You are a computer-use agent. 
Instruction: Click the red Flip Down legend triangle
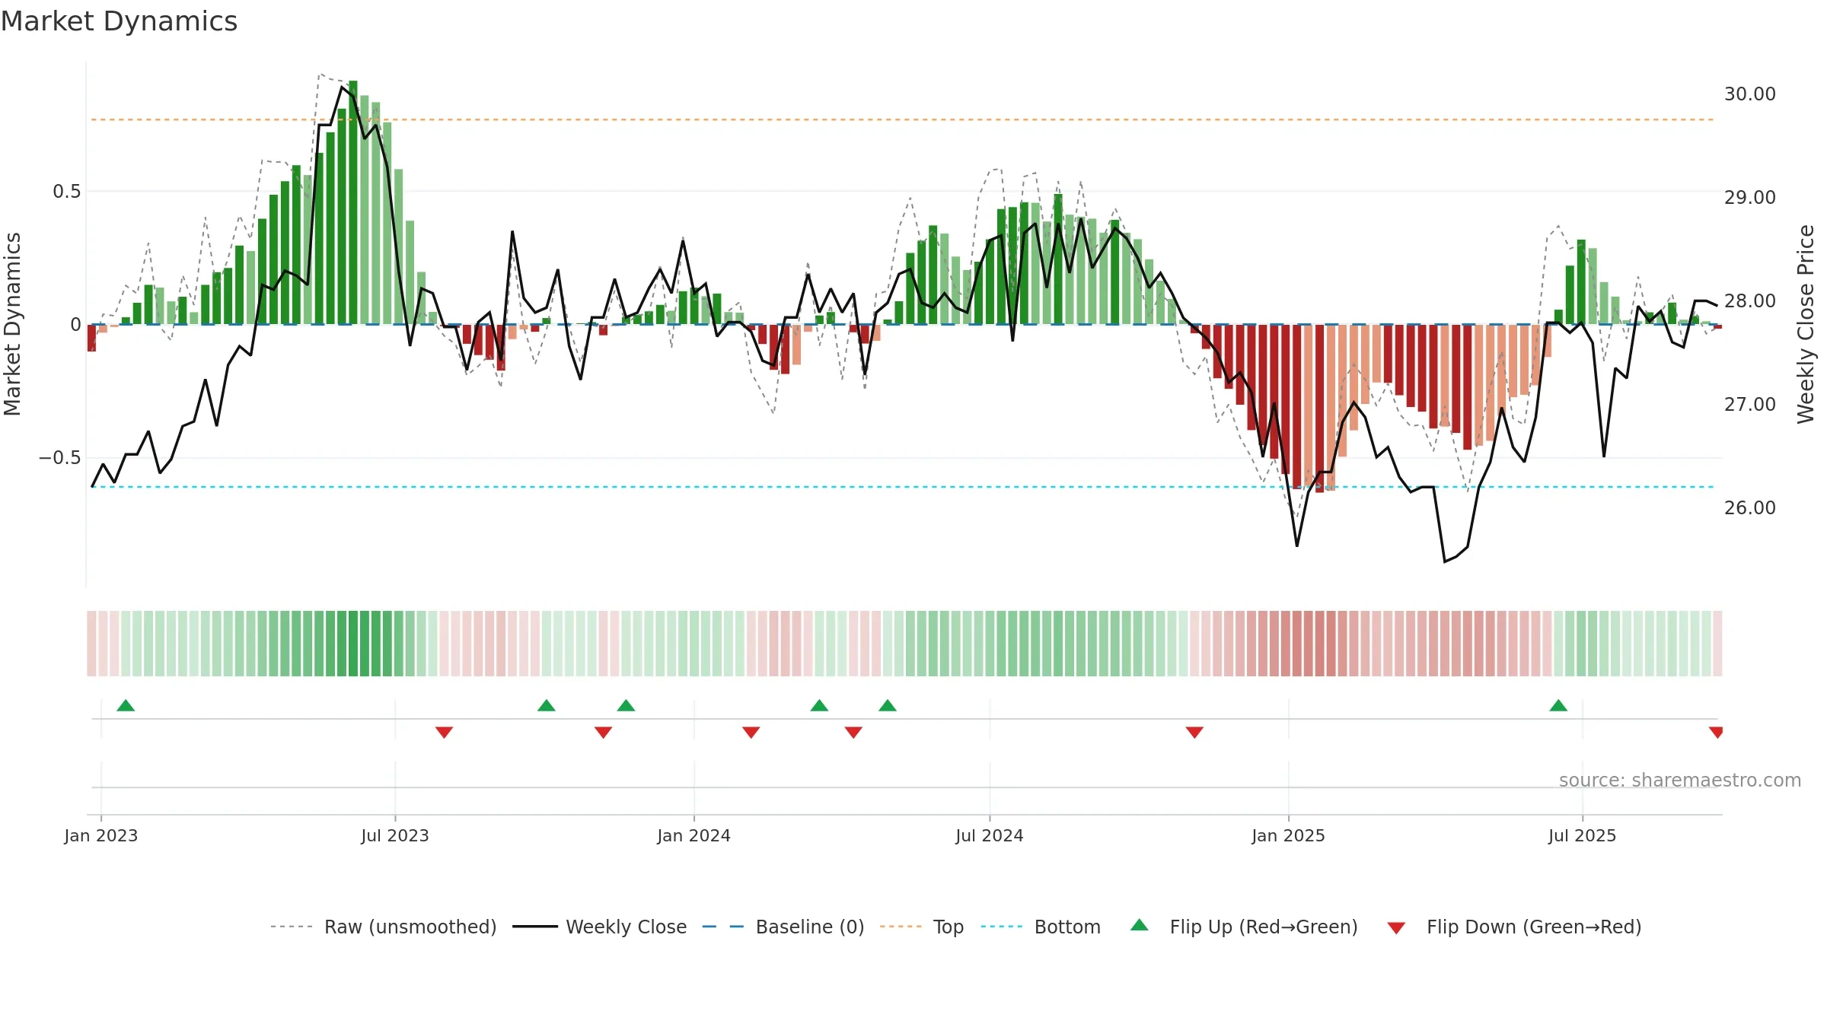[x=1396, y=928]
